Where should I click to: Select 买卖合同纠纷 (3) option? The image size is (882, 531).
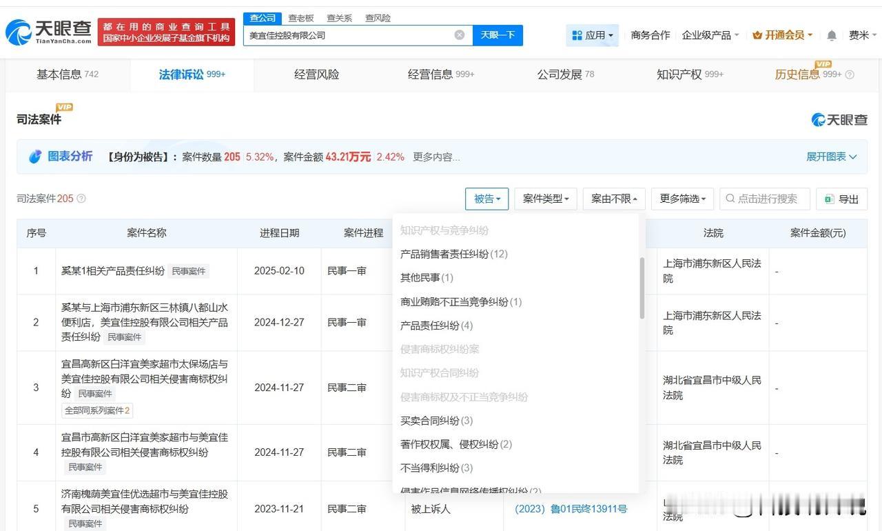(x=437, y=421)
